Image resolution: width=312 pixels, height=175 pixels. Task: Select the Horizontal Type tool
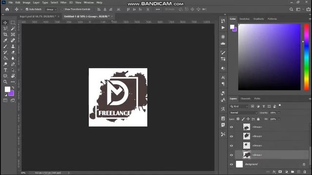pyautogui.click(x=5, y=70)
